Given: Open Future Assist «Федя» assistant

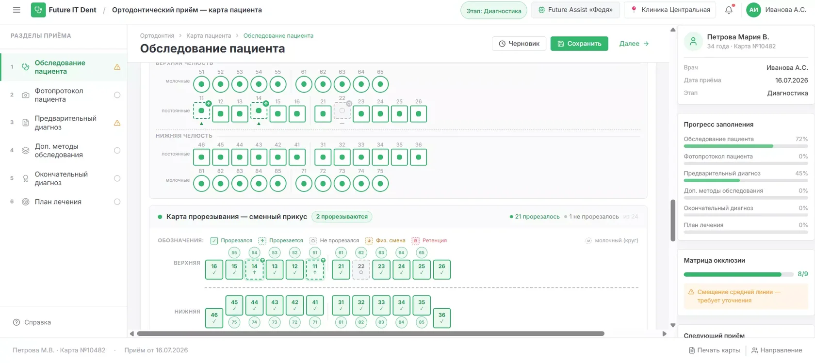Looking at the screenshot, I should 575,10.
